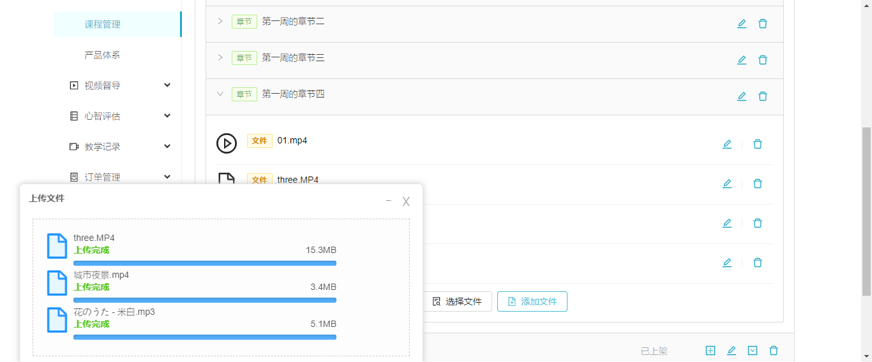Image resolution: width=872 pixels, height=362 pixels.
Task: Click the plus-box add icon beside 已上架
Action: (710, 351)
